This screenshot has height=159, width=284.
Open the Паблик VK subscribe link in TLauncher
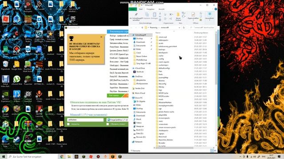96,102
